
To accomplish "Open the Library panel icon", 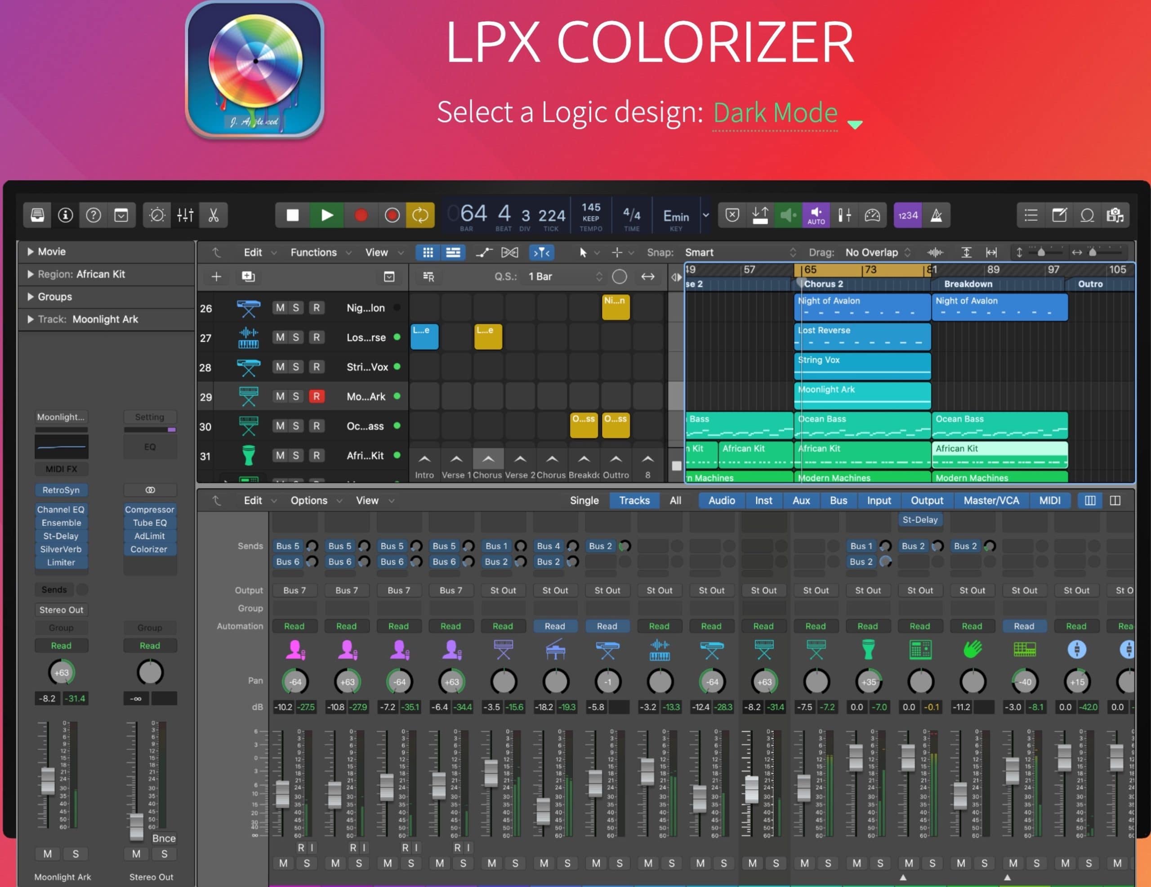I will (x=37, y=214).
